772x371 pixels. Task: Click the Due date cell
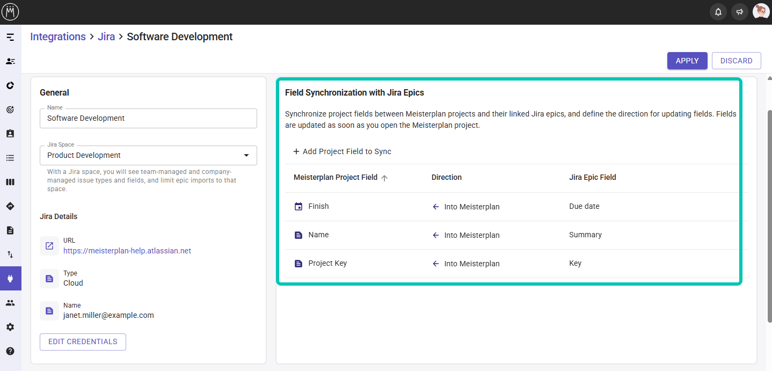(584, 206)
